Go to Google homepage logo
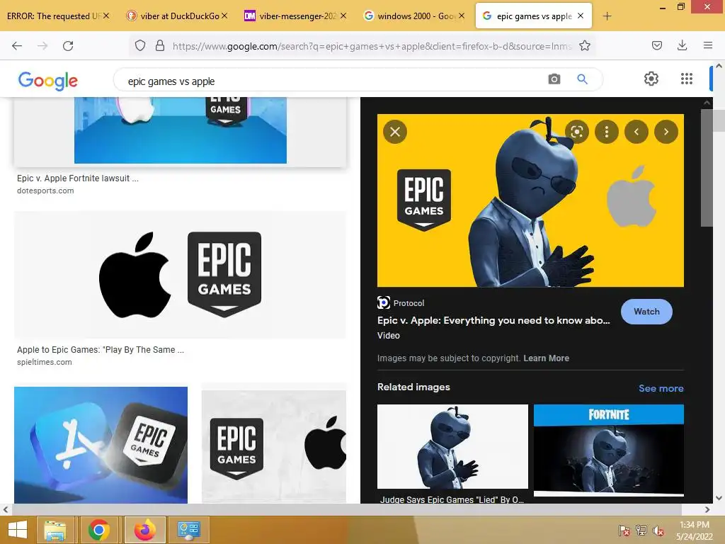The image size is (725, 544). pos(48,81)
